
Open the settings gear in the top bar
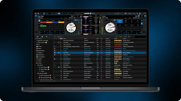137,13
